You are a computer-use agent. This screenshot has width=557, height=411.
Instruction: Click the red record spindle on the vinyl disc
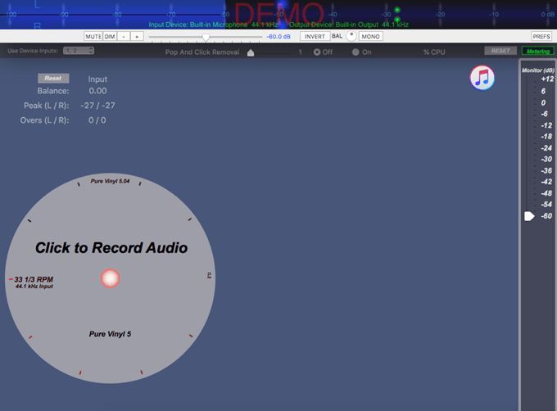110,278
